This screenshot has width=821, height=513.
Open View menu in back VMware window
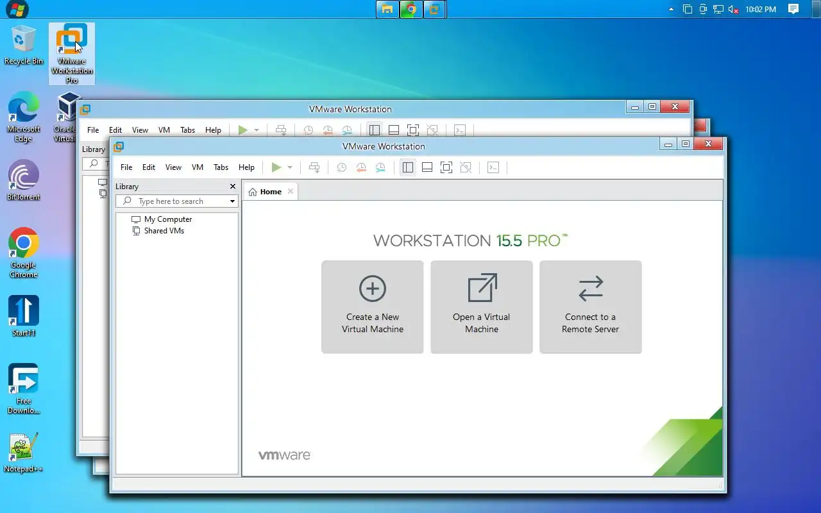140,130
